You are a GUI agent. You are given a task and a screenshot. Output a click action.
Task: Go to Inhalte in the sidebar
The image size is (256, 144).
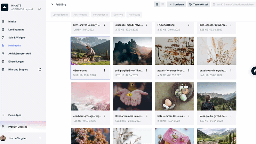12,21
